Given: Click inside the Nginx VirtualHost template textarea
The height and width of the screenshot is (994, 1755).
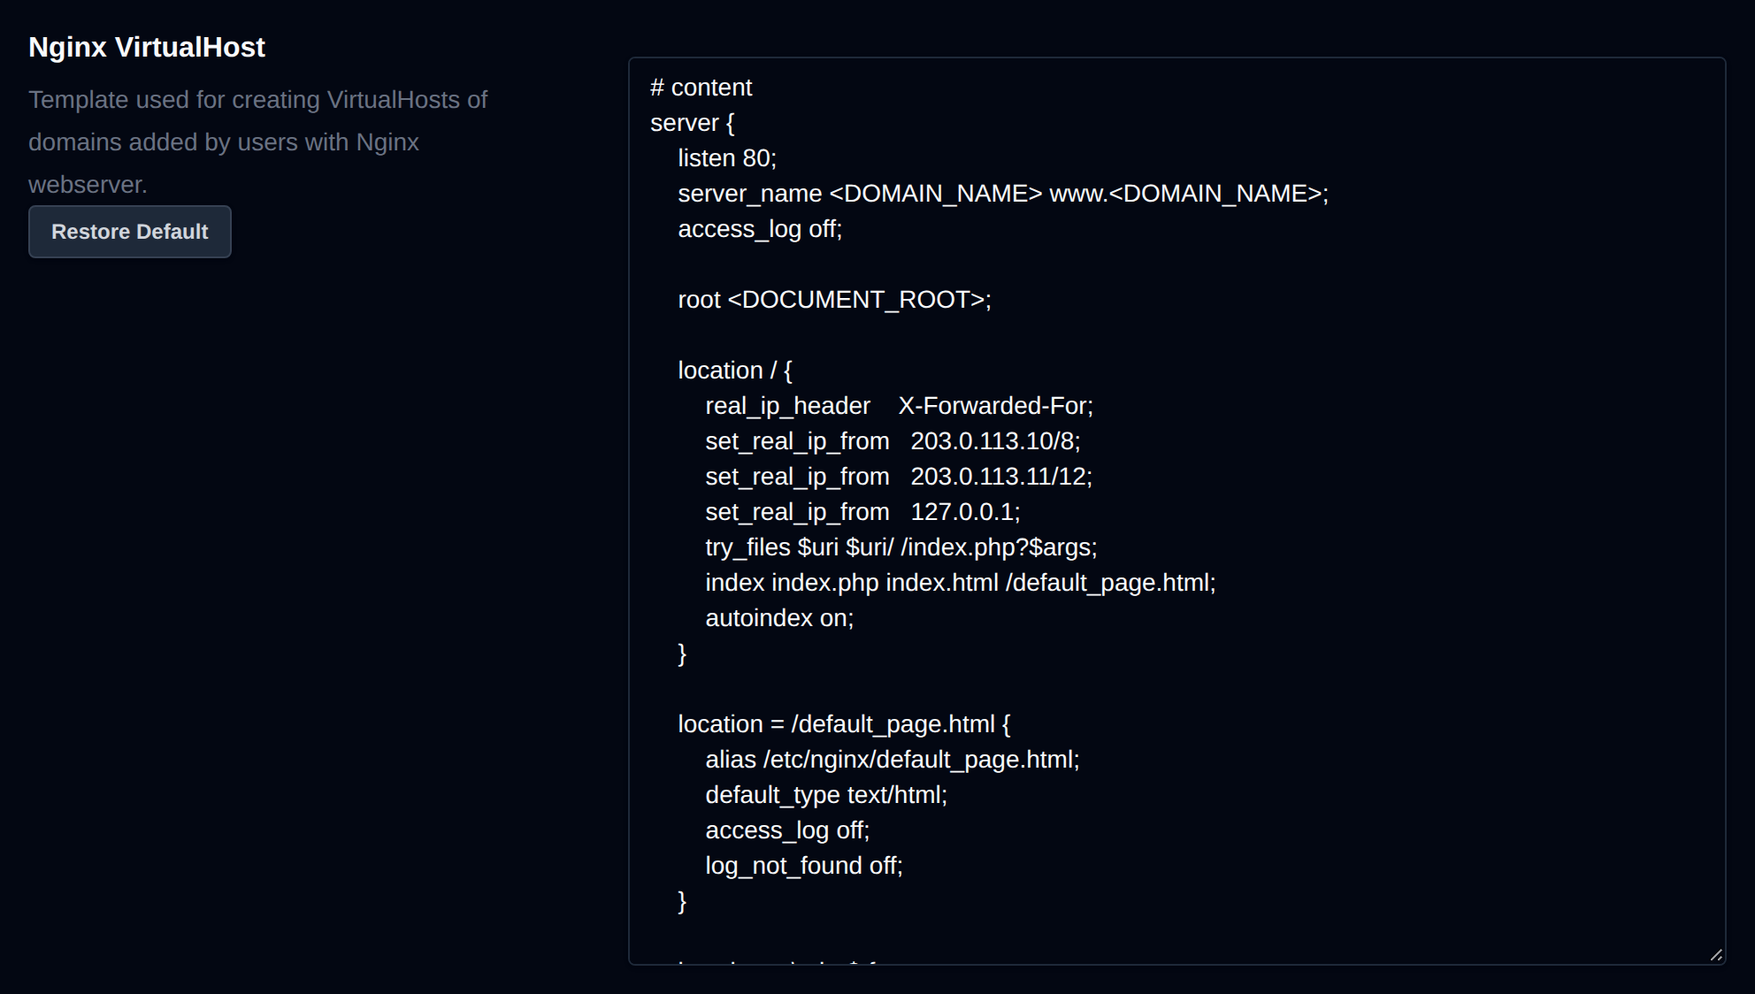Looking at the screenshot, I should click(1176, 511).
